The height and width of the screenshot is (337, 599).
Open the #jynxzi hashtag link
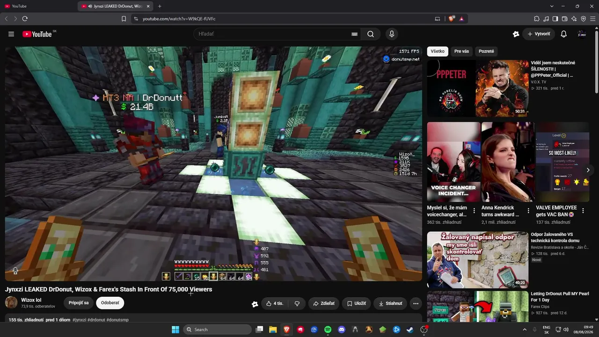tap(80, 320)
